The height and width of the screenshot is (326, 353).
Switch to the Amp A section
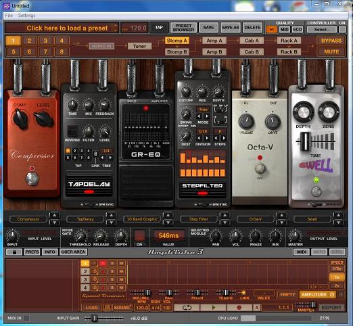tap(214, 41)
